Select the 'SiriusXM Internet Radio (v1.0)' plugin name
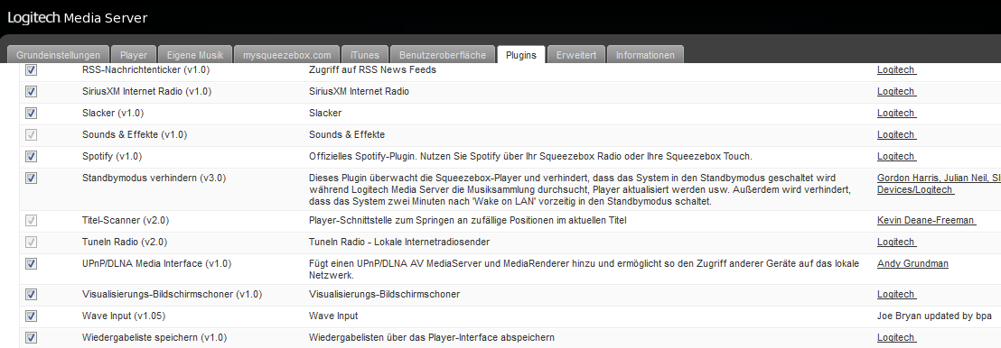1001x348 pixels. [147, 91]
